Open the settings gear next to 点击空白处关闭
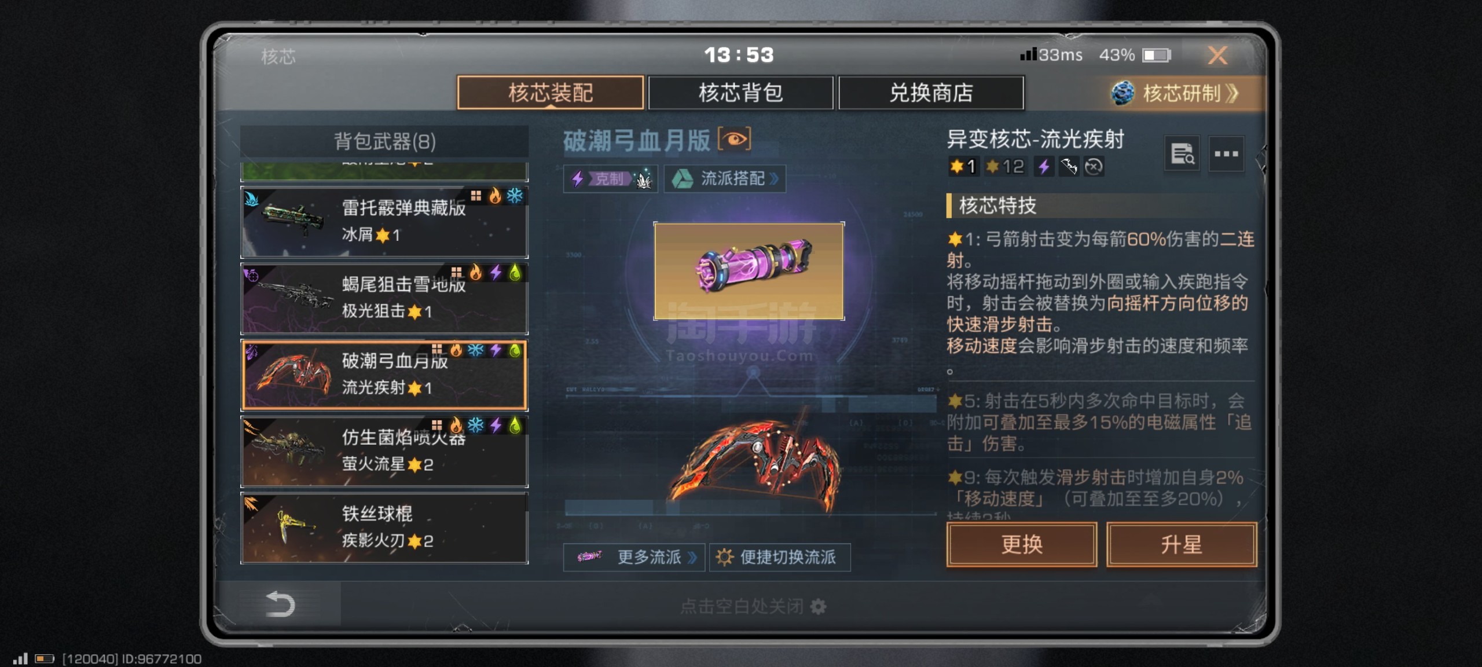 click(x=818, y=606)
